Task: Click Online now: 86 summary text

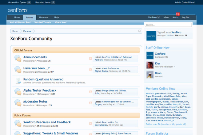Action: pyautogui.click(x=166, y=124)
